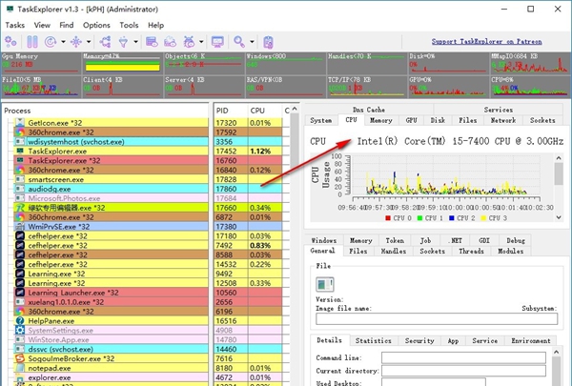
Task: Click the snowflake freeze toolbar icon
Action: click(x=76, y=42)
